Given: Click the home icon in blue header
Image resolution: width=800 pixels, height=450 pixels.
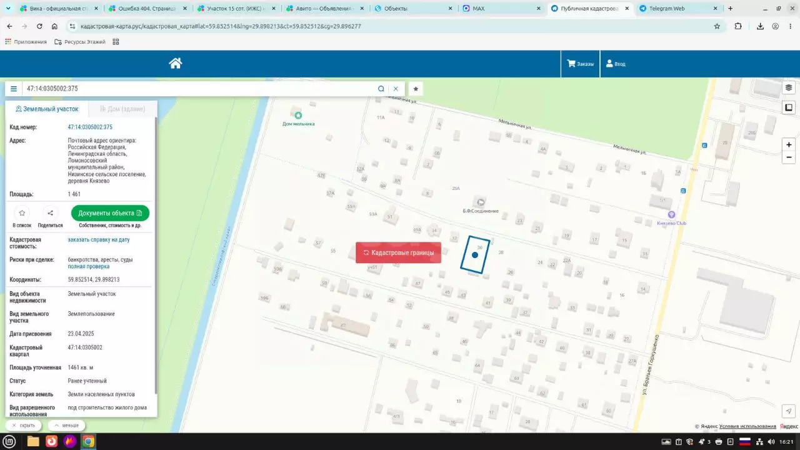Looking at the screenshot, I should (175, 63).
